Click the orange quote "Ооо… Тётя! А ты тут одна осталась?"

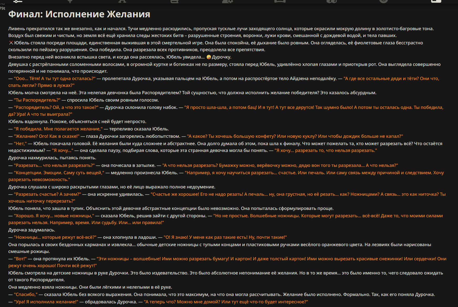[x=55, y=78]
